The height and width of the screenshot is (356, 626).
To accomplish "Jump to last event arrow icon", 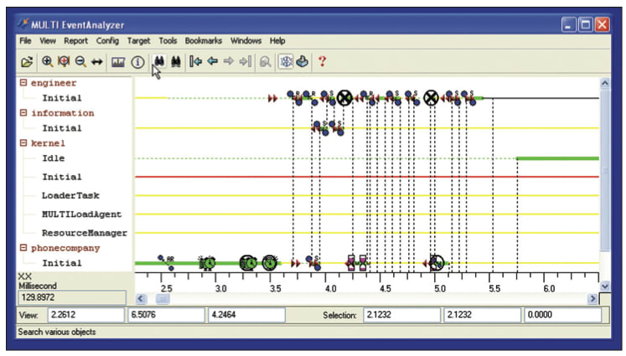I will [246, 61].
